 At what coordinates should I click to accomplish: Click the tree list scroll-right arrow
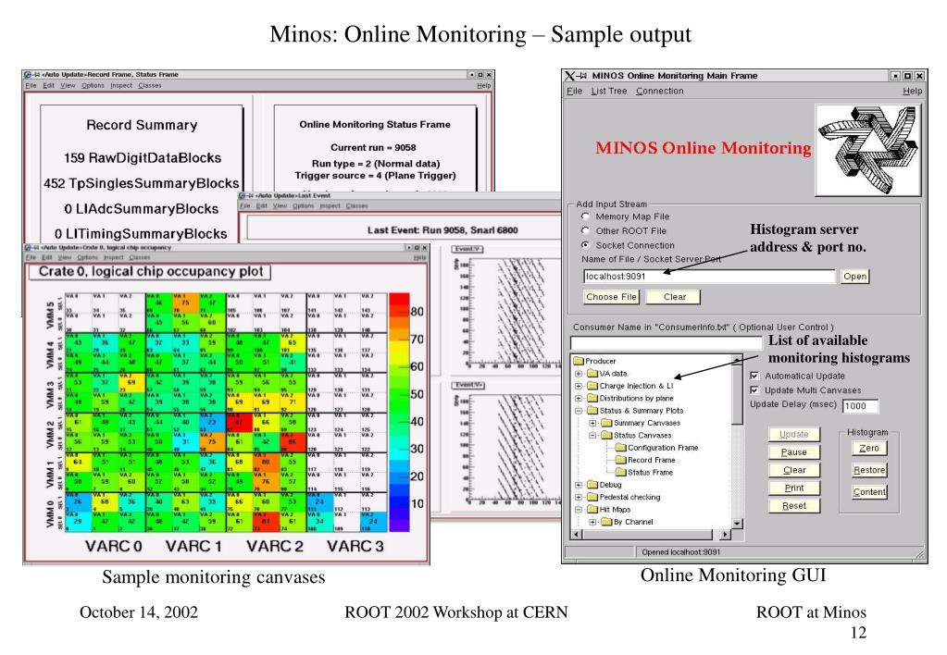click(x=726, y=534)
